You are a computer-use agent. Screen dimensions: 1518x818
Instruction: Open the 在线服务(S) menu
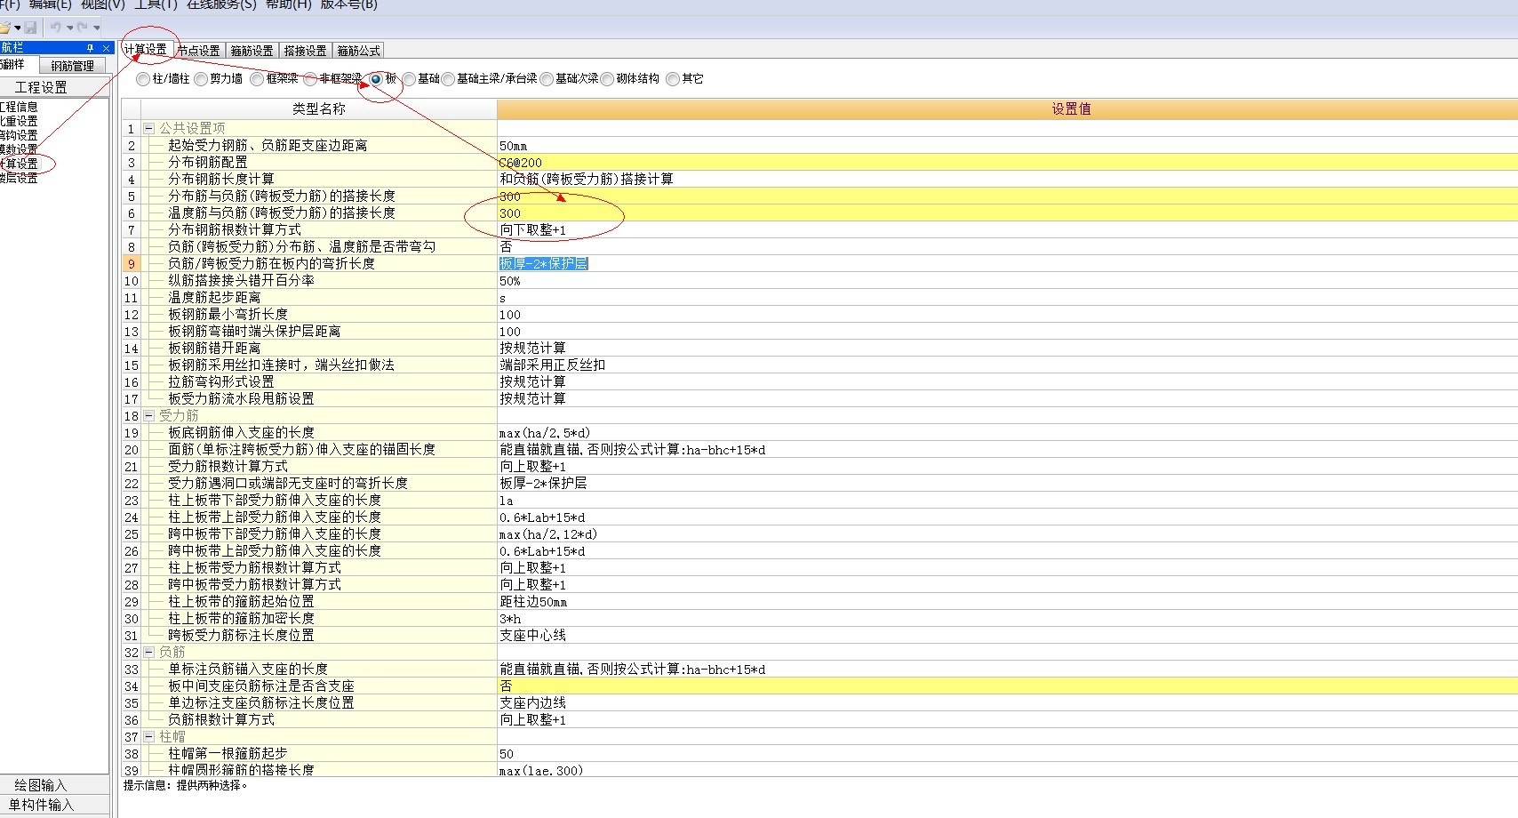click(221, 4)
